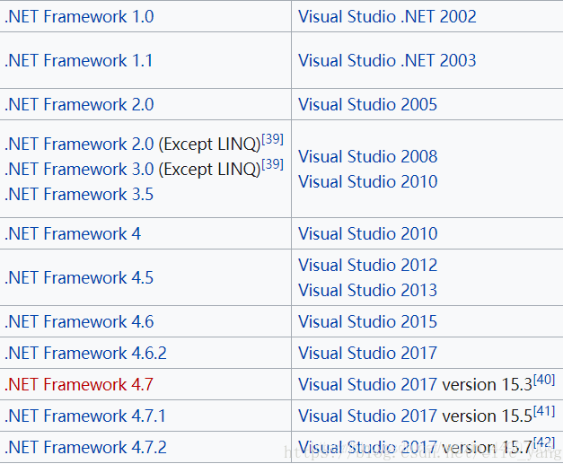Click Visual Studio 2017 link before version 15.7
This screenshot has height=464, width=563.
367,448
